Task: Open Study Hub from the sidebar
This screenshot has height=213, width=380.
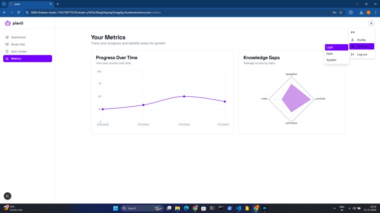Action: pyautogui.click(x=27, y=44)
